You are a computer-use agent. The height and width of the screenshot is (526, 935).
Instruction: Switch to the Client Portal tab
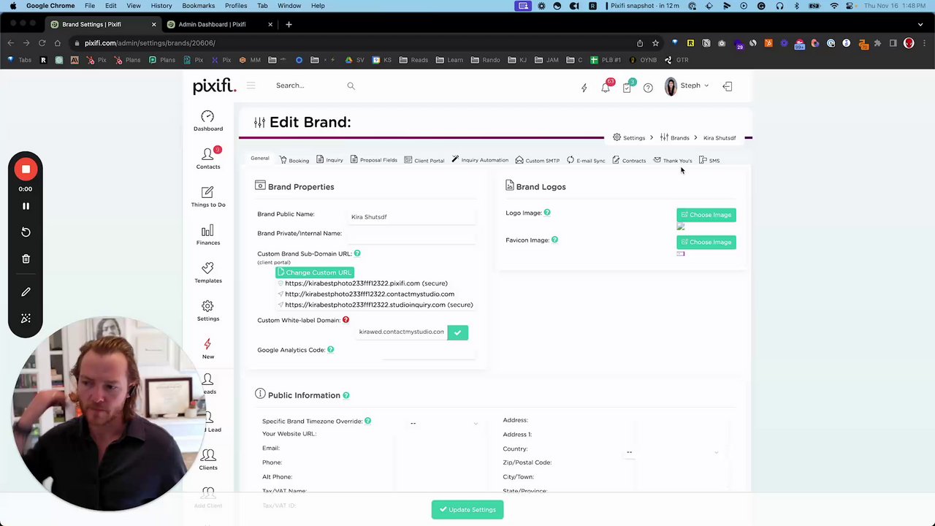coord(424,160)
